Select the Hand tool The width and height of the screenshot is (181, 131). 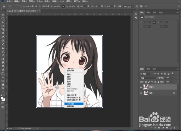pyautogui.click(x=3, y=84)
